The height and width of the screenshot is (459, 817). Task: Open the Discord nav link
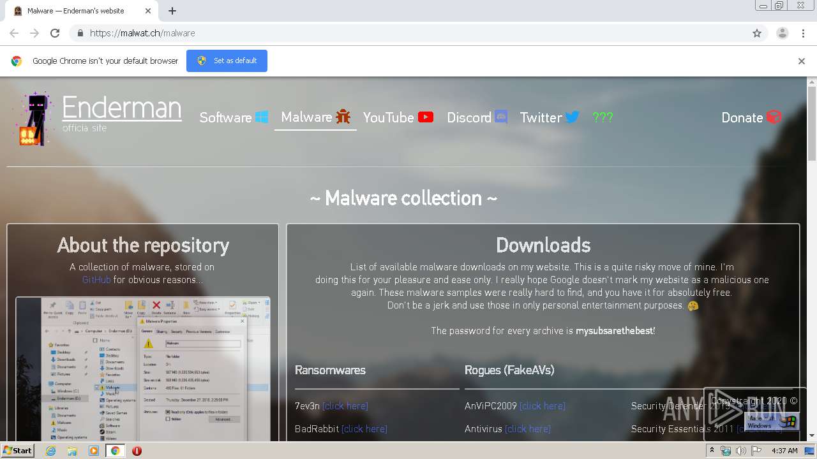tap(477, 117)
